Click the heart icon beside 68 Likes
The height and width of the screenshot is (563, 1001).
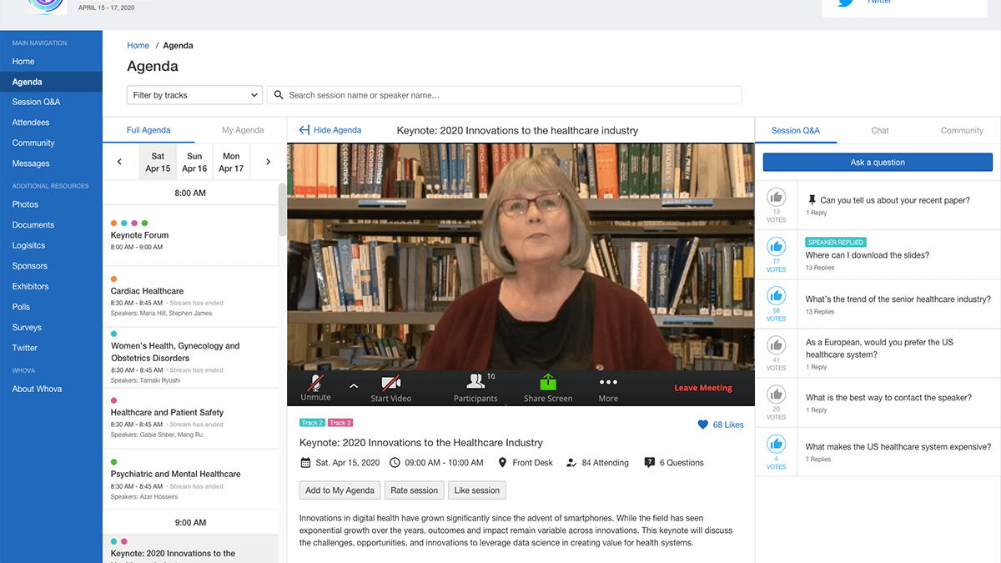tap(702, 425)
